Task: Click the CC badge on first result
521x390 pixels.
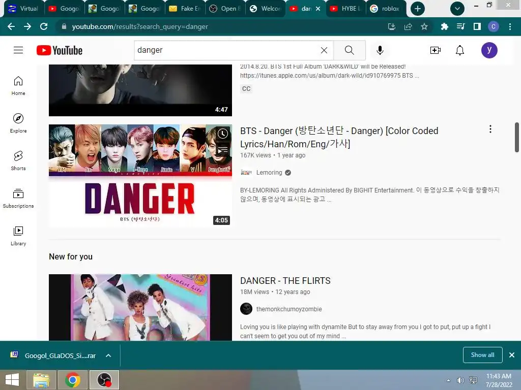Action: coord(246,88)
